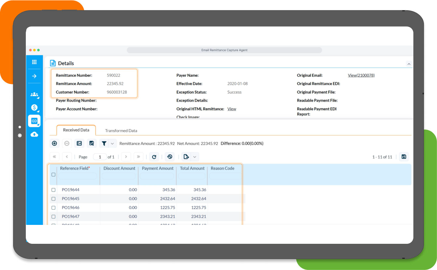Click the Reference Field filter input
Image resolution: width=437 pixels, height=270 pixels.
click(x=79, y=176)
